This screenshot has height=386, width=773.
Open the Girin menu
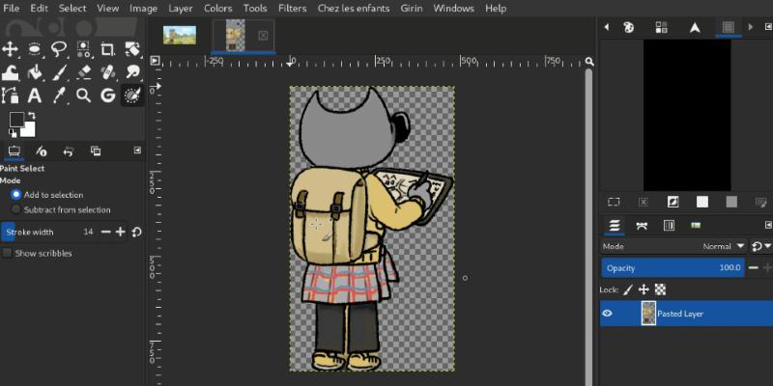point(412,9)
